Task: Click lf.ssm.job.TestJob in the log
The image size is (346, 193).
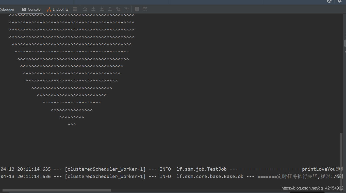Action: pos(202,169)
